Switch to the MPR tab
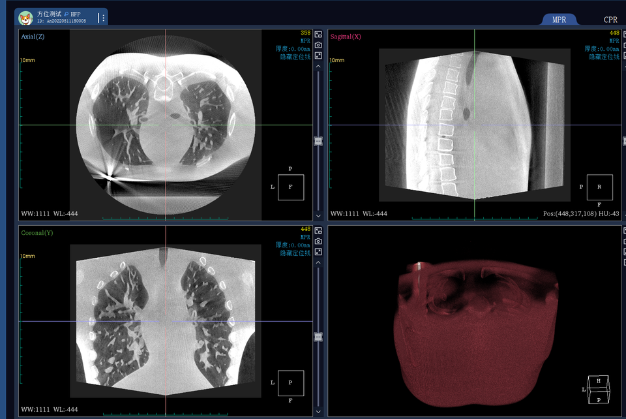 (559, 20)
